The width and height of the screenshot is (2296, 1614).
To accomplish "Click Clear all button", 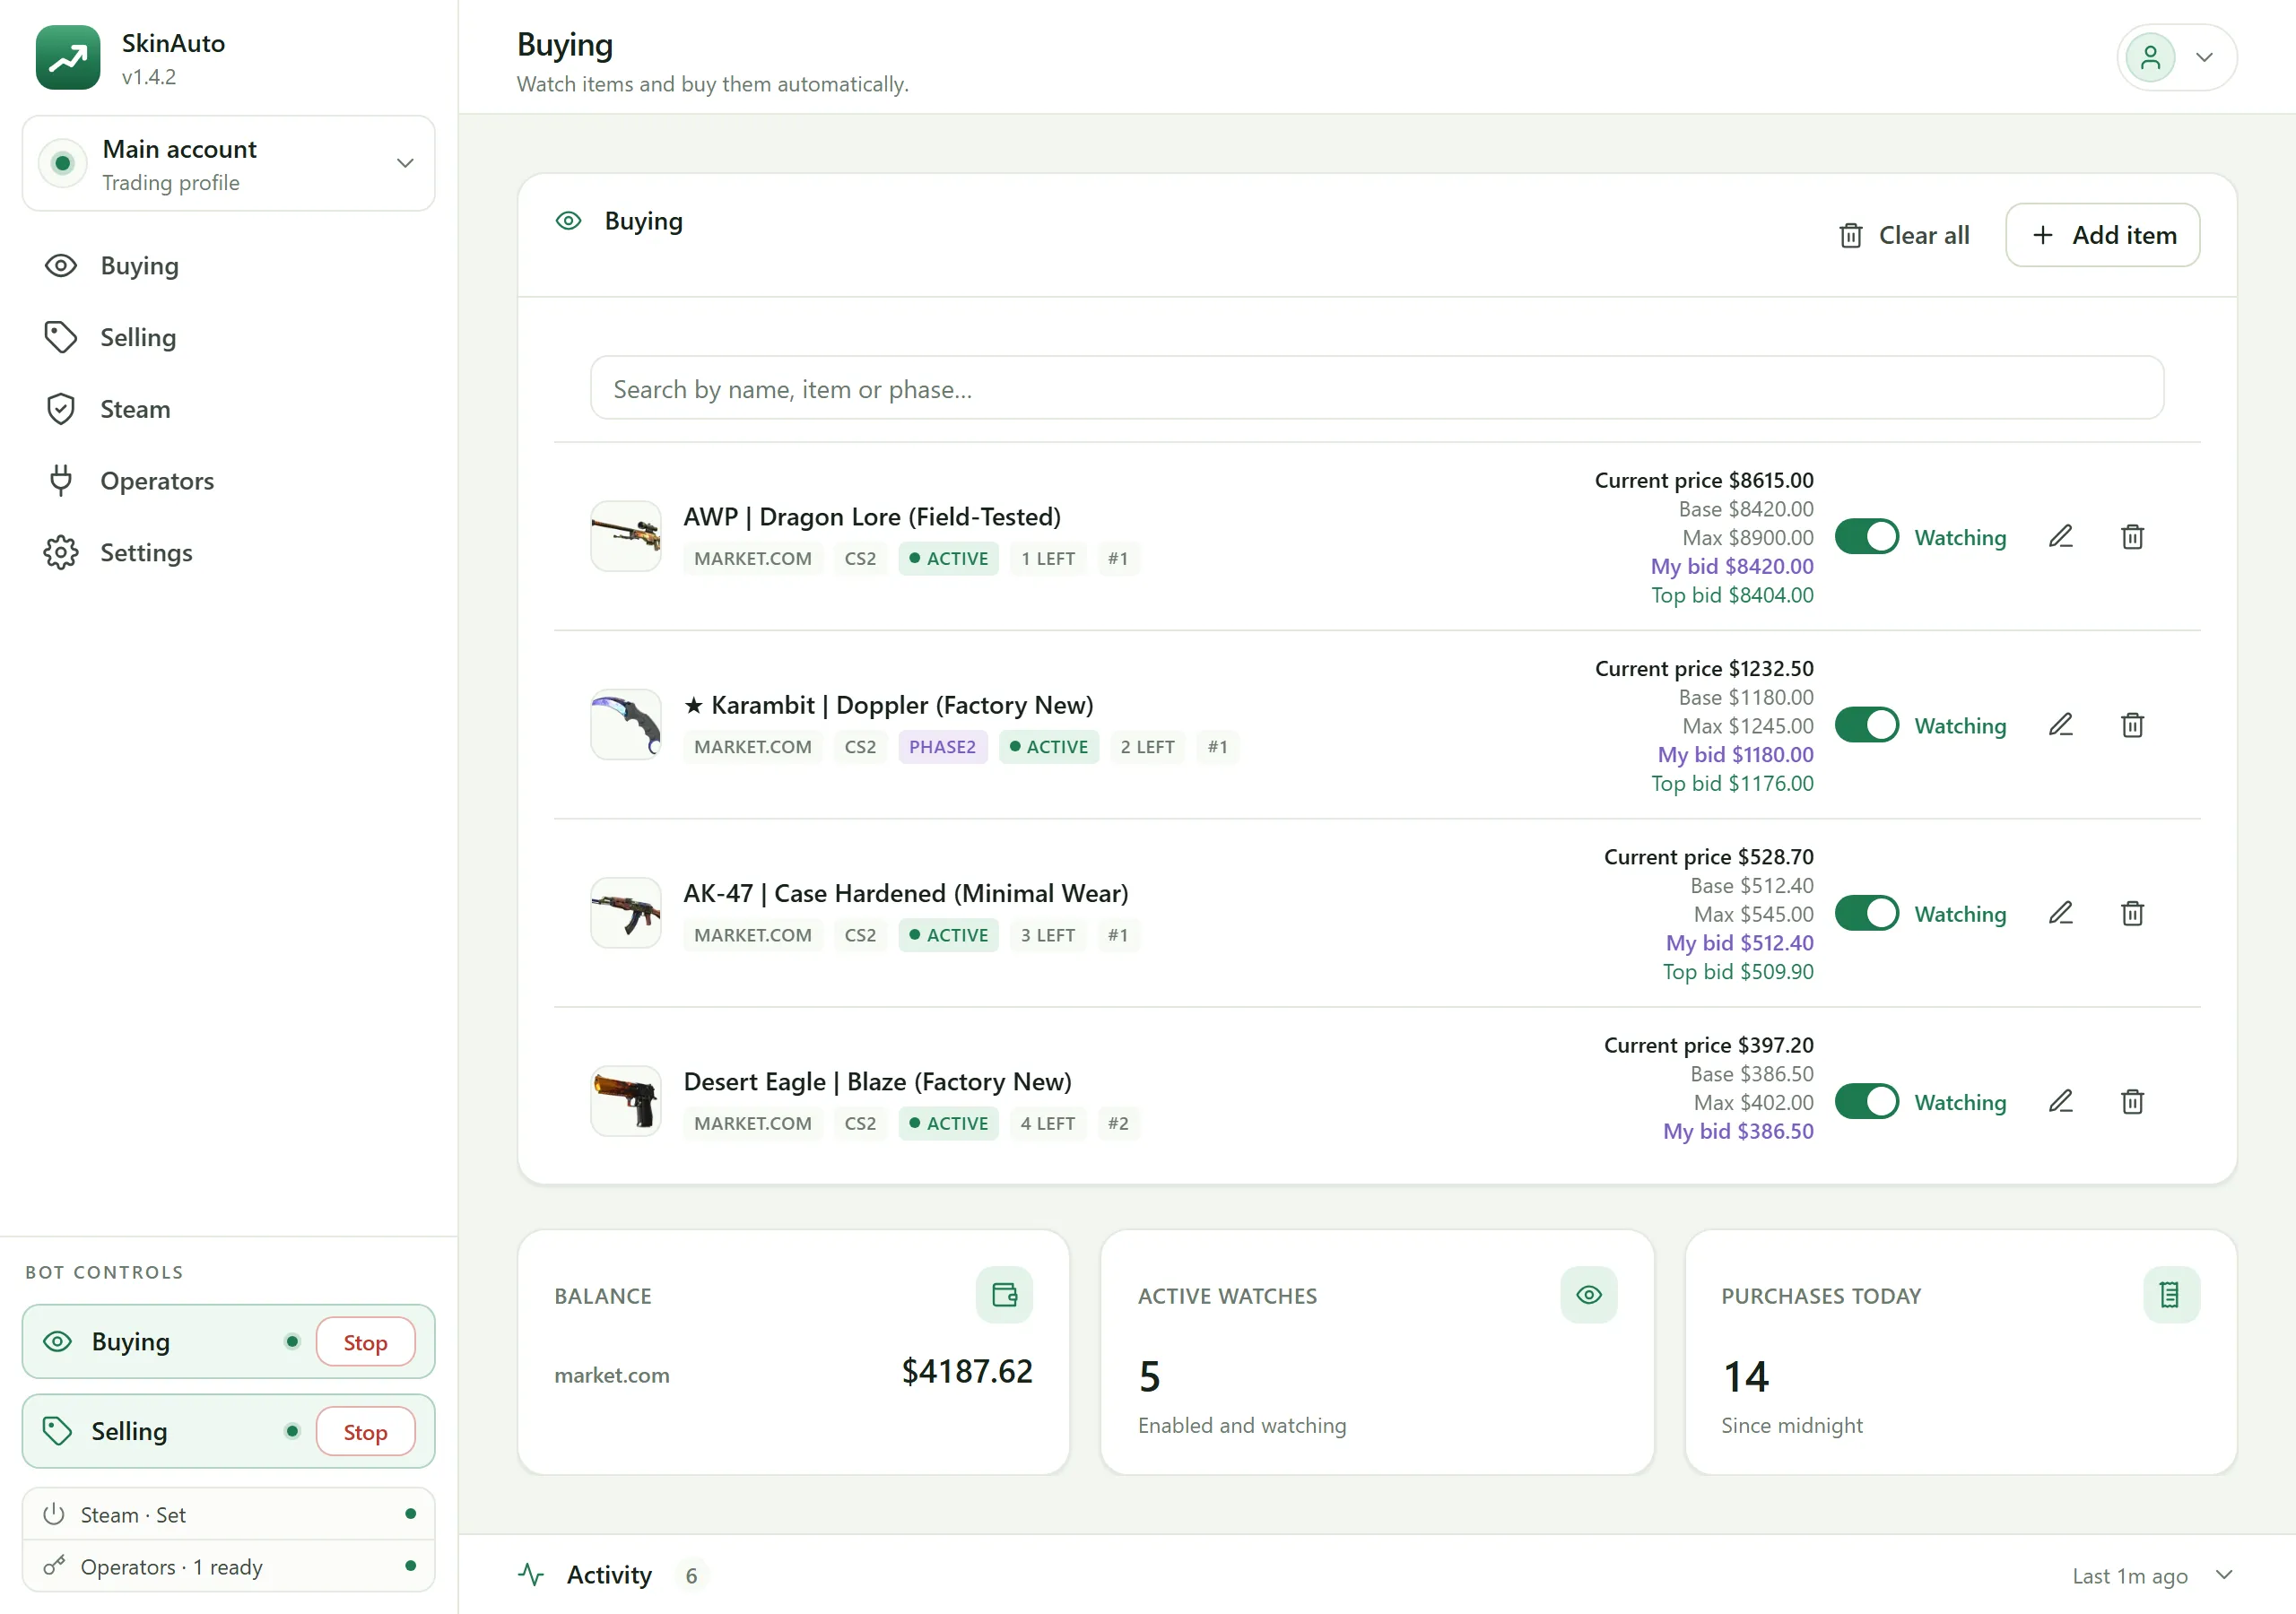I will [1904, 236].
